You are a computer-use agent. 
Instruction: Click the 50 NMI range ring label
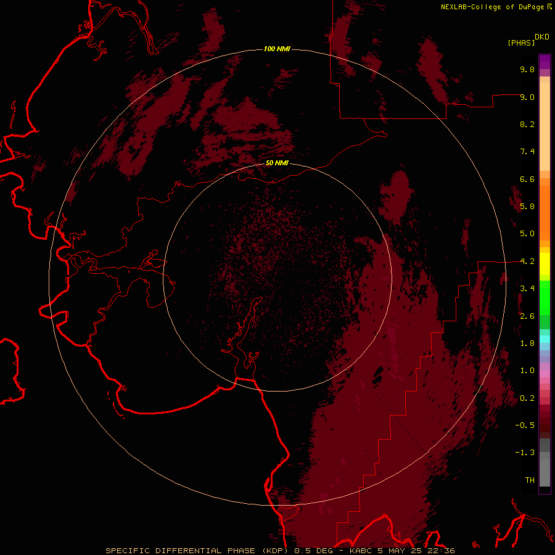tap(277, 163)
